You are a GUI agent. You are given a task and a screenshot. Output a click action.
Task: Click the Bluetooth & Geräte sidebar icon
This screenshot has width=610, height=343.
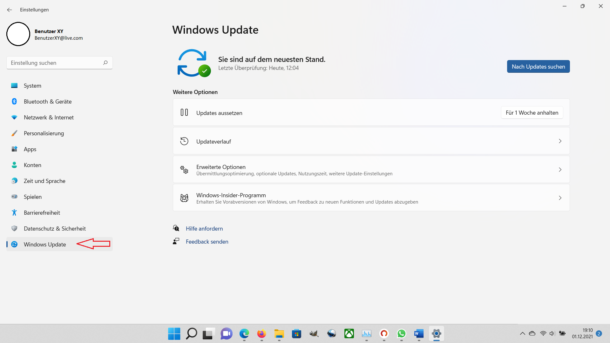click(14, 101)
